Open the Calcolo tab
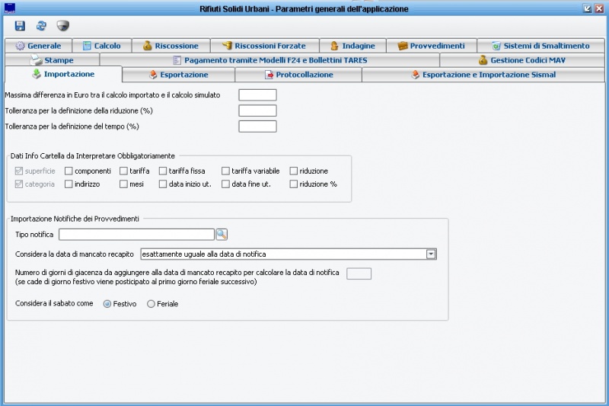This screenshot has height=406, width=609. coord(101,46)
